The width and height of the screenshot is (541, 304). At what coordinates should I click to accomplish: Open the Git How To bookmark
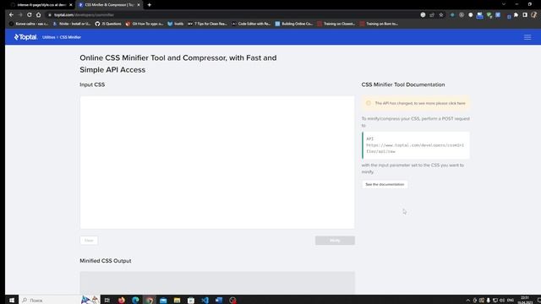pos(145,24)
